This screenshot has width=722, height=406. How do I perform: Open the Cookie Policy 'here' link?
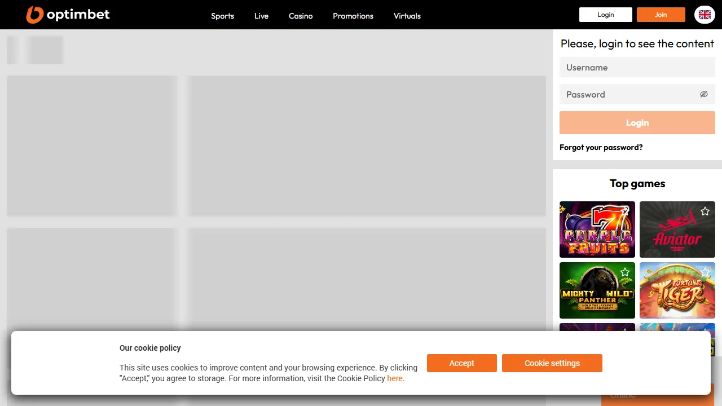(395, 378)
